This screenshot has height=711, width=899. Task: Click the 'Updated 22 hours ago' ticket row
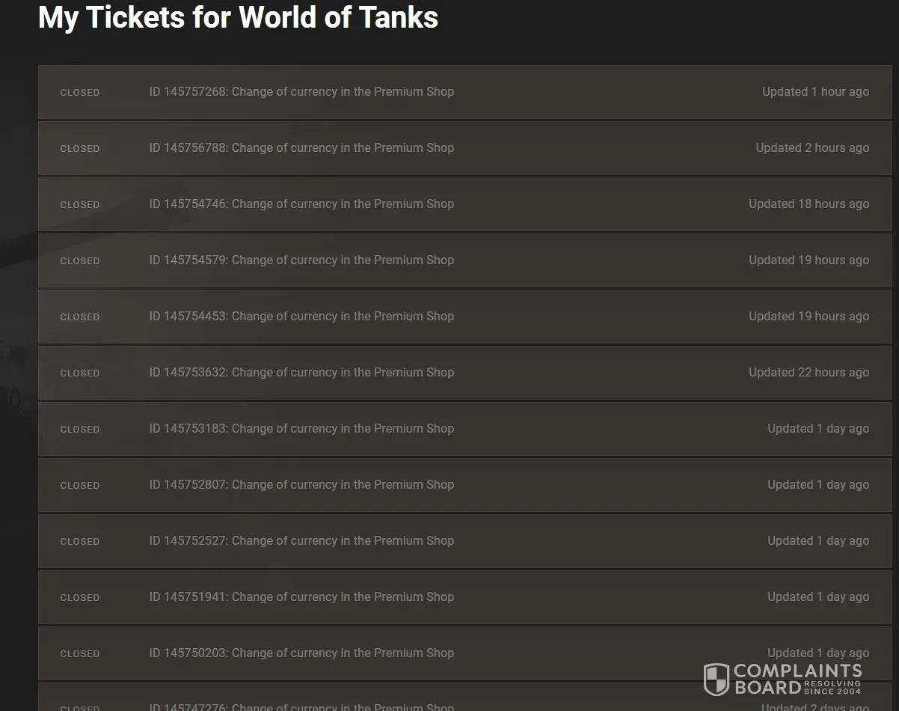pos(809,373)
